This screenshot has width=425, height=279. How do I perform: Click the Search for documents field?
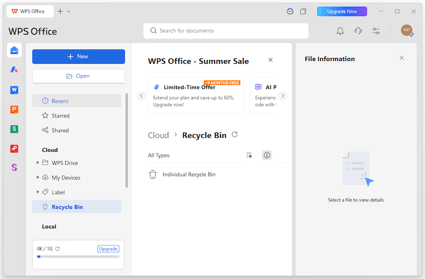(x=226, y=31)
